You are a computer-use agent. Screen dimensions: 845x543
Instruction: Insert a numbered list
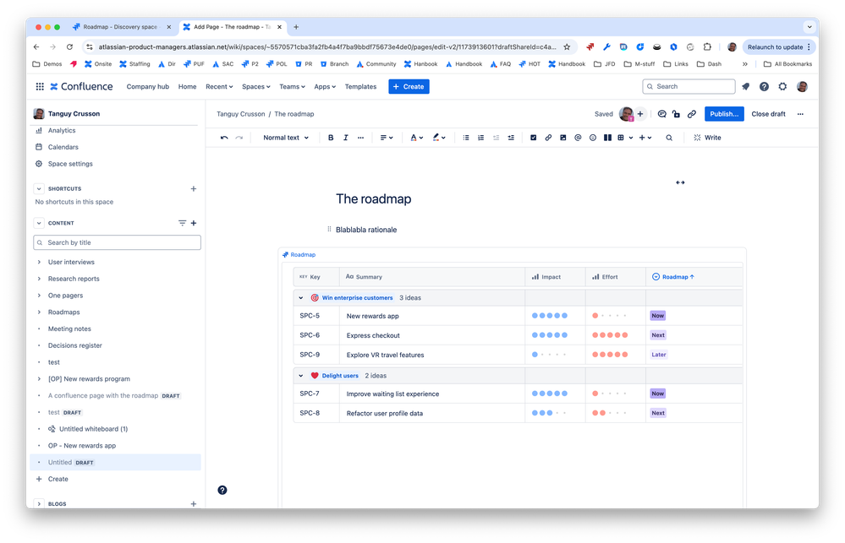480,138
